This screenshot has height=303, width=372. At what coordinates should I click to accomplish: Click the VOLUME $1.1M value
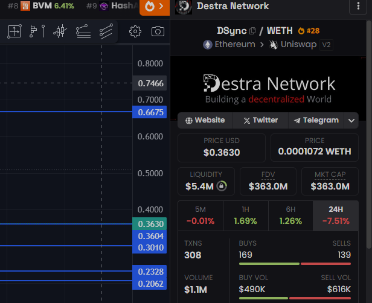click(x=196, y=290)
